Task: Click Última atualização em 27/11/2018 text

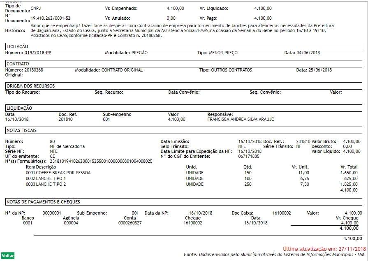Action: [324, 249]
